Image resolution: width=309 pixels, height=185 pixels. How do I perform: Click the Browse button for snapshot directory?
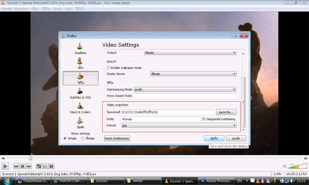coord(226,112)
